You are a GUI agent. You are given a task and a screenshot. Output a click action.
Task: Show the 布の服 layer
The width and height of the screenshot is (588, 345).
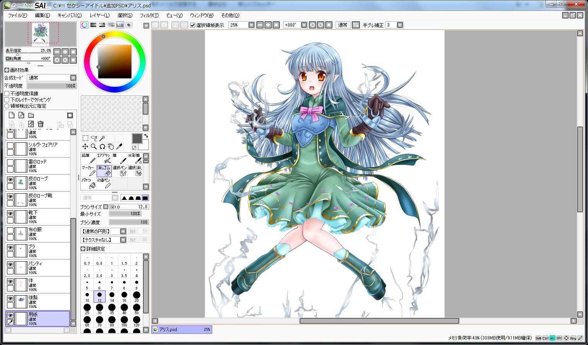tap(10, 230)
